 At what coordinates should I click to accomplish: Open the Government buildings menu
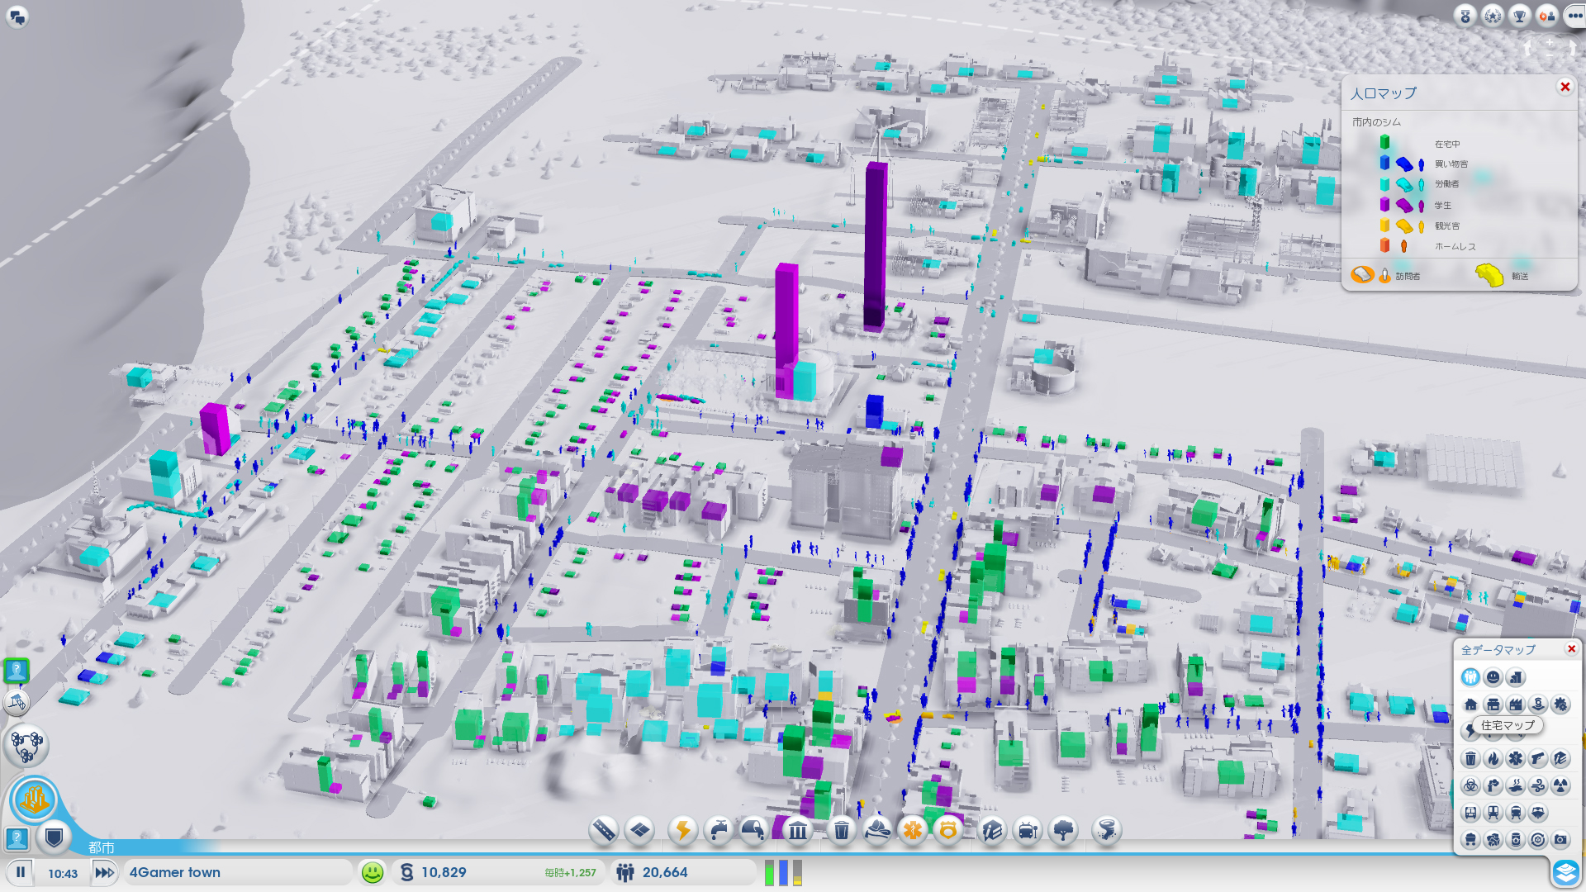pos(797,829)
